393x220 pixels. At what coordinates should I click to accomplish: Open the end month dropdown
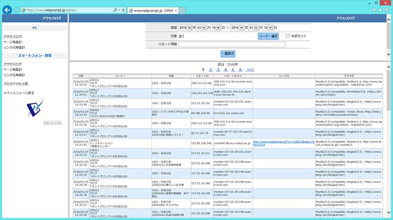point(253,27)
